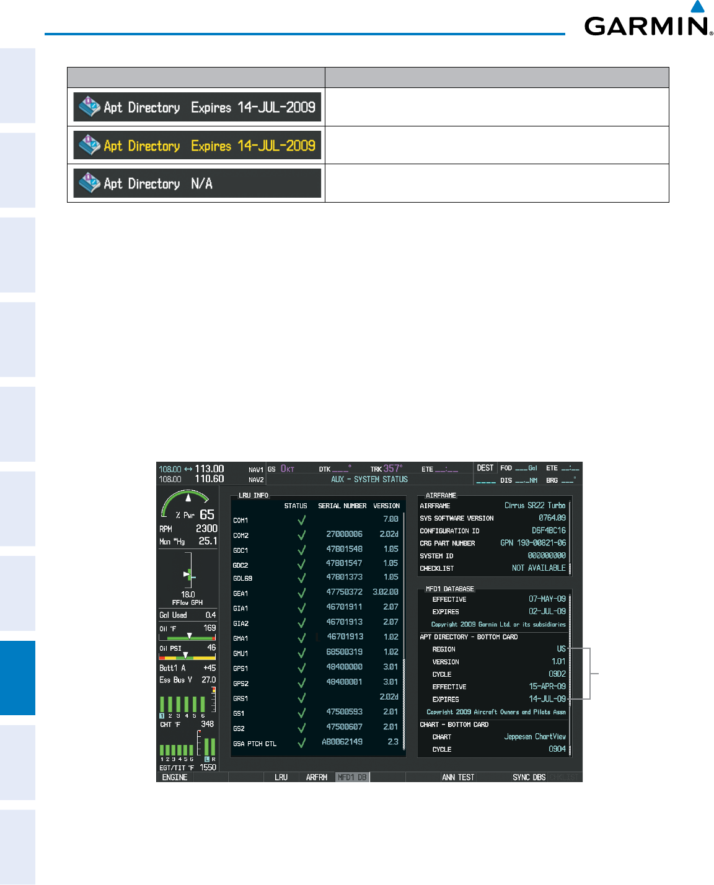Click the 0764.09 software version value
The height and width of the screenshot is (885, 714).
552,517
